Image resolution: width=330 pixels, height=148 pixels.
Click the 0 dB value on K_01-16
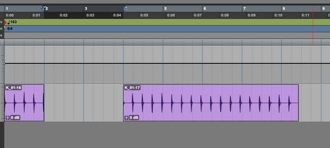(15, 118)
